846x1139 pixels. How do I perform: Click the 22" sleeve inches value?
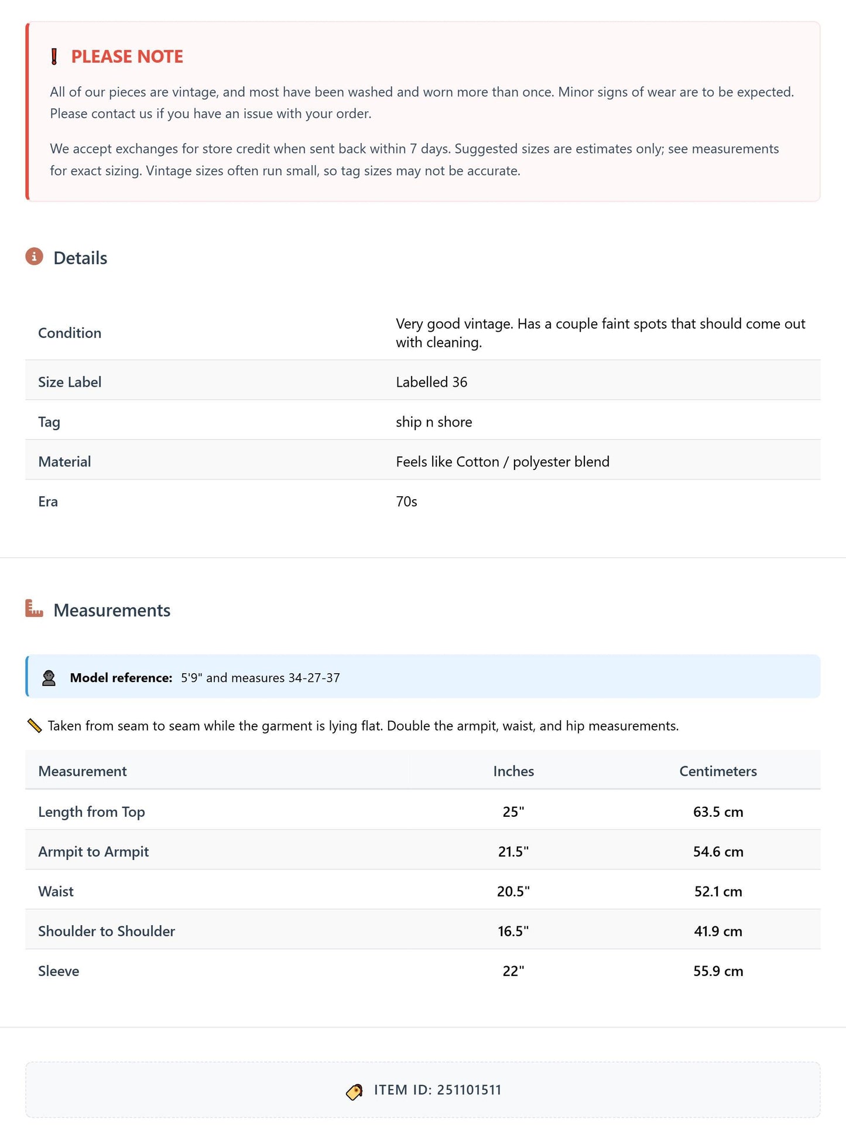(x=513, y=971)
